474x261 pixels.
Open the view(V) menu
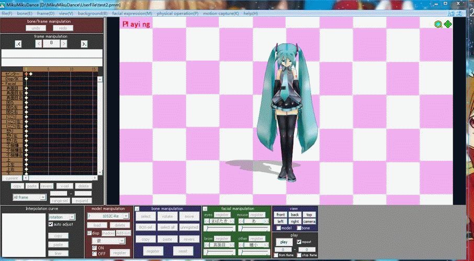pos(66,14)
